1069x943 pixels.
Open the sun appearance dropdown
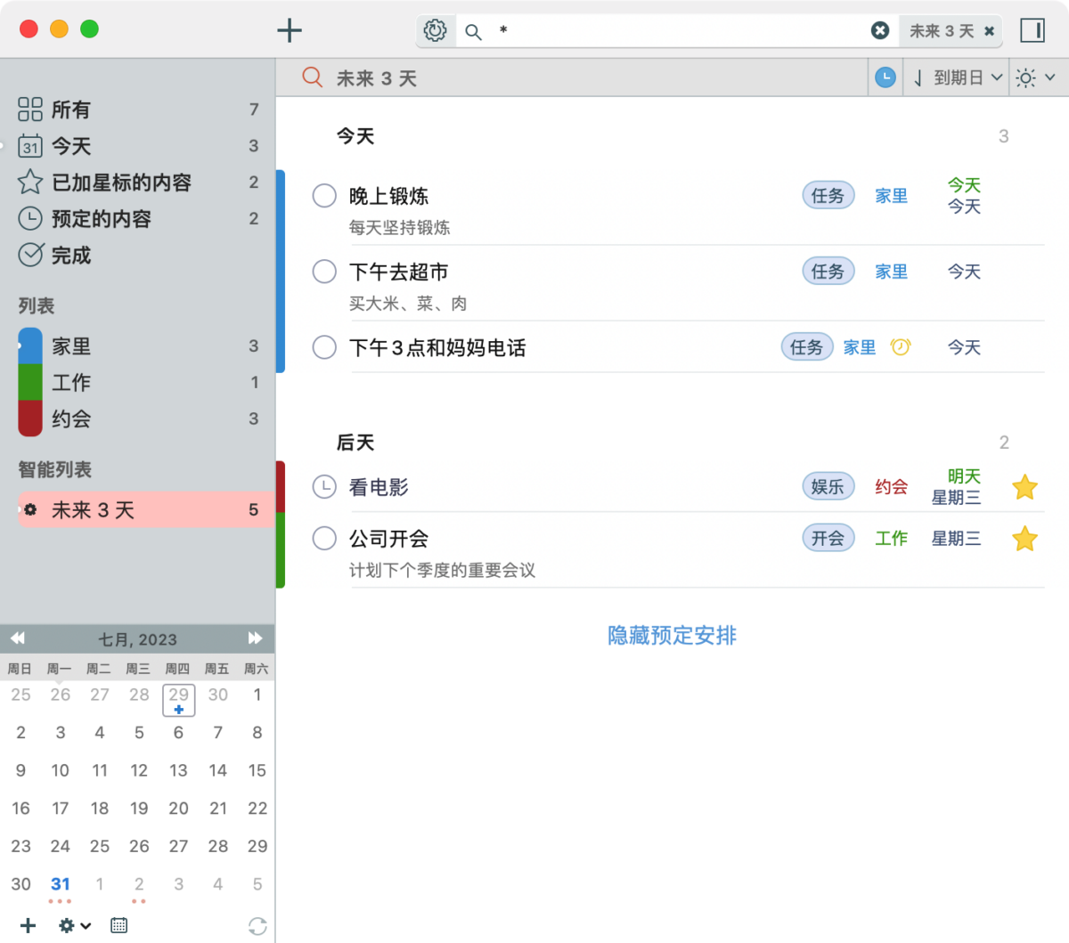click(1035, 77)
